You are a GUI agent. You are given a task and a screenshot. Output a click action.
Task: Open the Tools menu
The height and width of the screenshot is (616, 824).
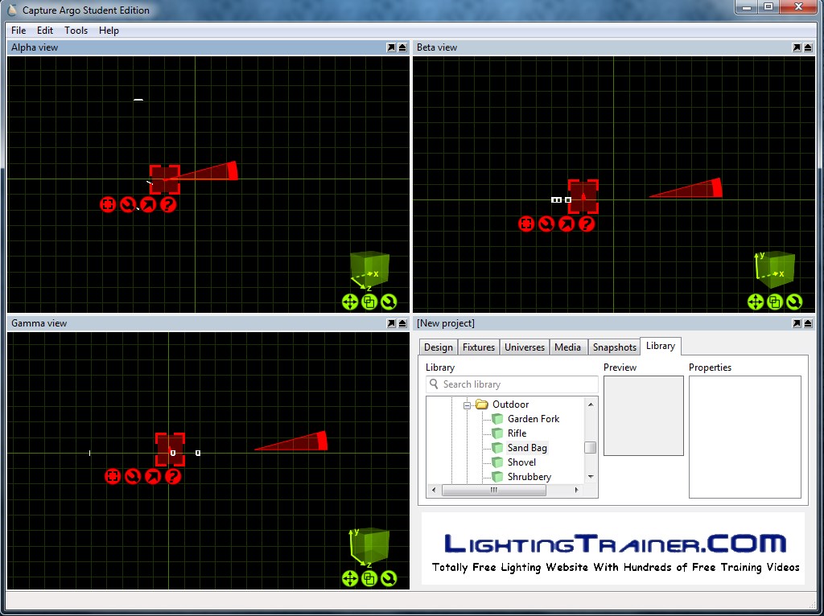pos(76,31)
